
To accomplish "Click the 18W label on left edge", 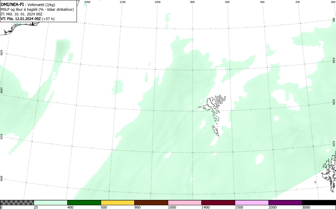I will pos(1,90).
